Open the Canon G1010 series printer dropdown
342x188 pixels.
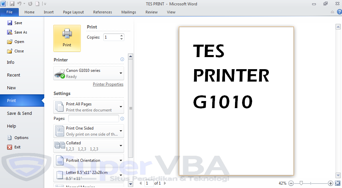click(89, 74)
